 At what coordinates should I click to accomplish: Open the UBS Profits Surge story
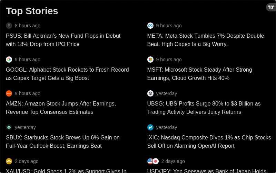click(204, 108)
